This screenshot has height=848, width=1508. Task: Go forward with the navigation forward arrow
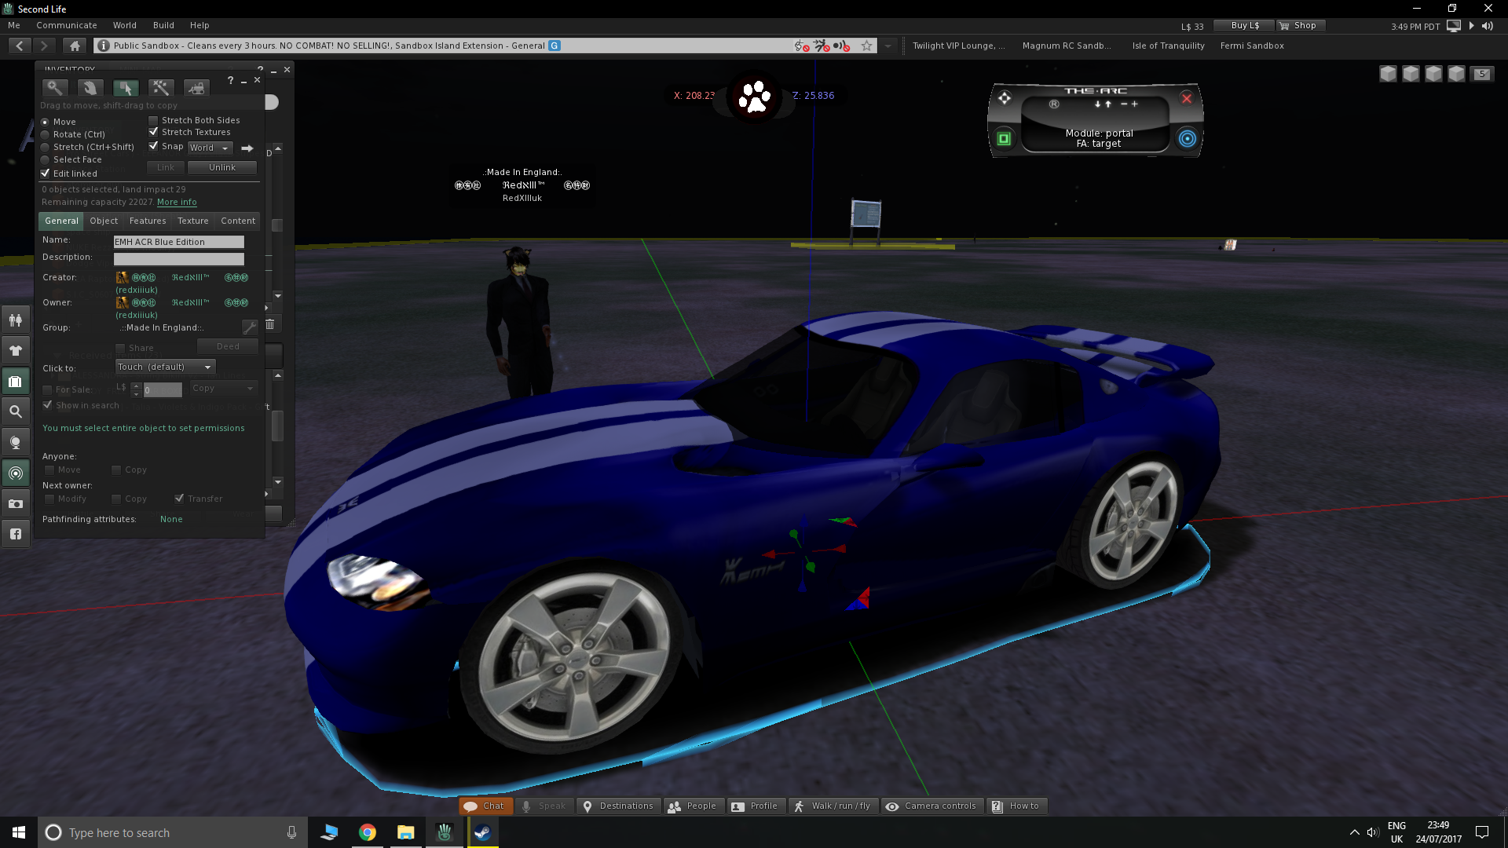(45, 46)
